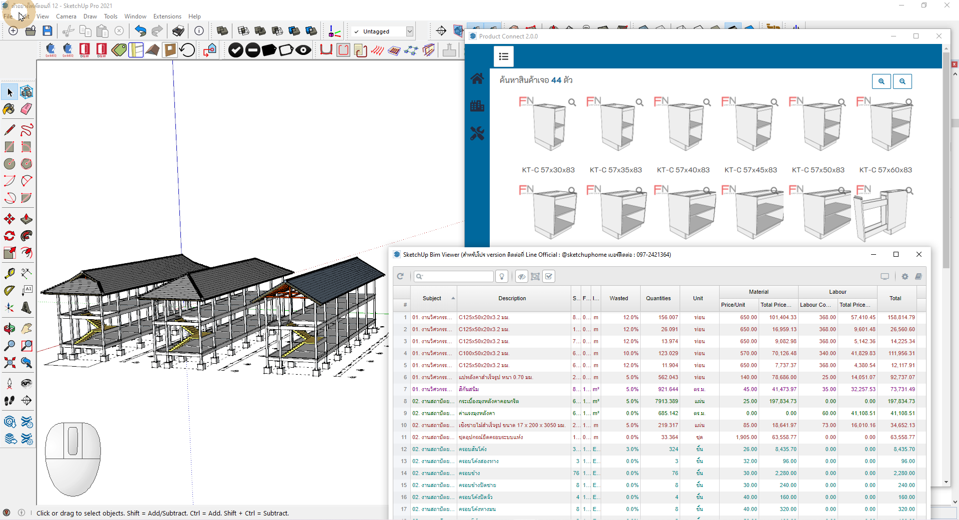Click the Undo arrow in toolbar
The height and width of the screenshot is (520, 959).
pyautogui.click(x=140, y=31)
